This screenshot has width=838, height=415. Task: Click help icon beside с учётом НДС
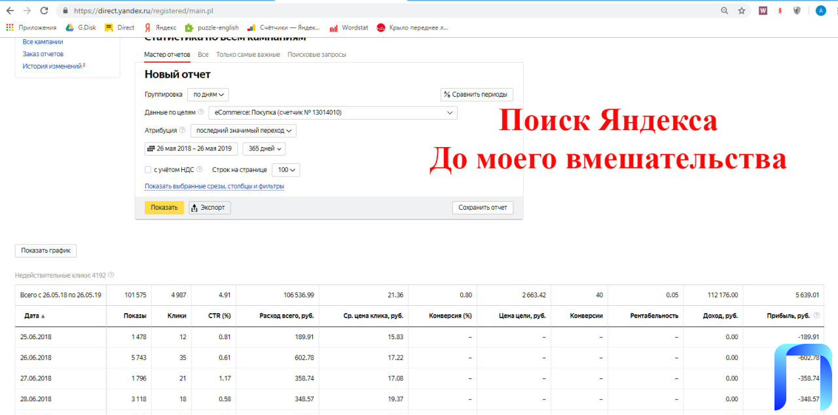(199, 169)
